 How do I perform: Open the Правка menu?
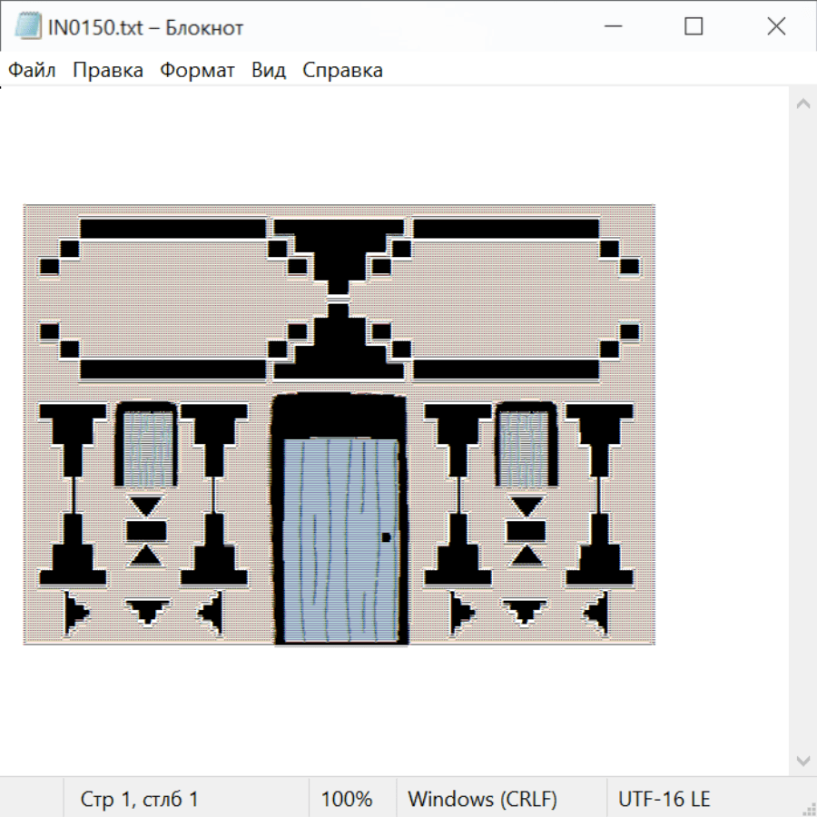(108, 71)
